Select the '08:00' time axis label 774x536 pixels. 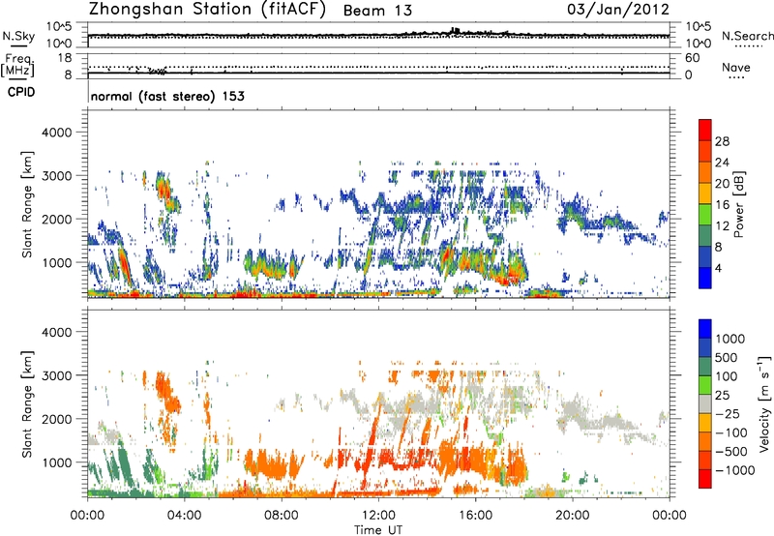[x=282, y=516]
